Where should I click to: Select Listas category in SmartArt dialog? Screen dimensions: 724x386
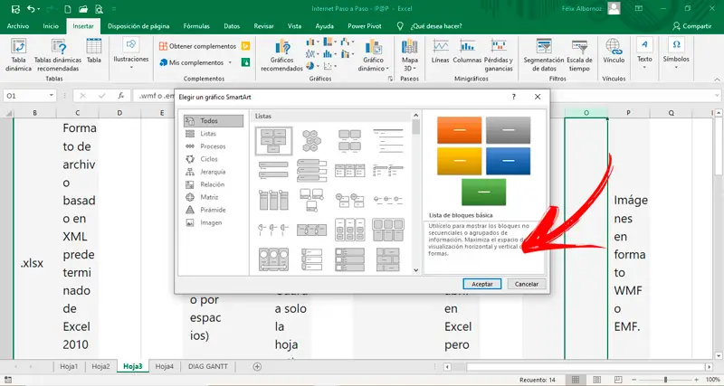tap(214, 134)
